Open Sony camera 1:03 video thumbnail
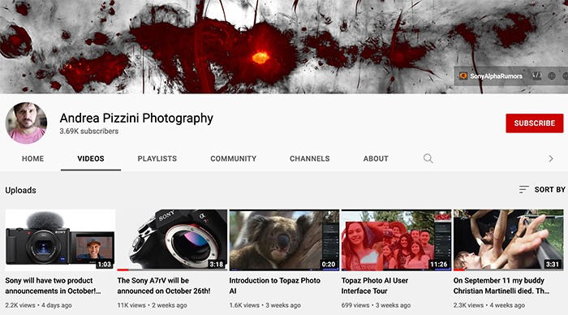This screenshot has width=568, height=315. pyautogui.click(x=60, y=240)
